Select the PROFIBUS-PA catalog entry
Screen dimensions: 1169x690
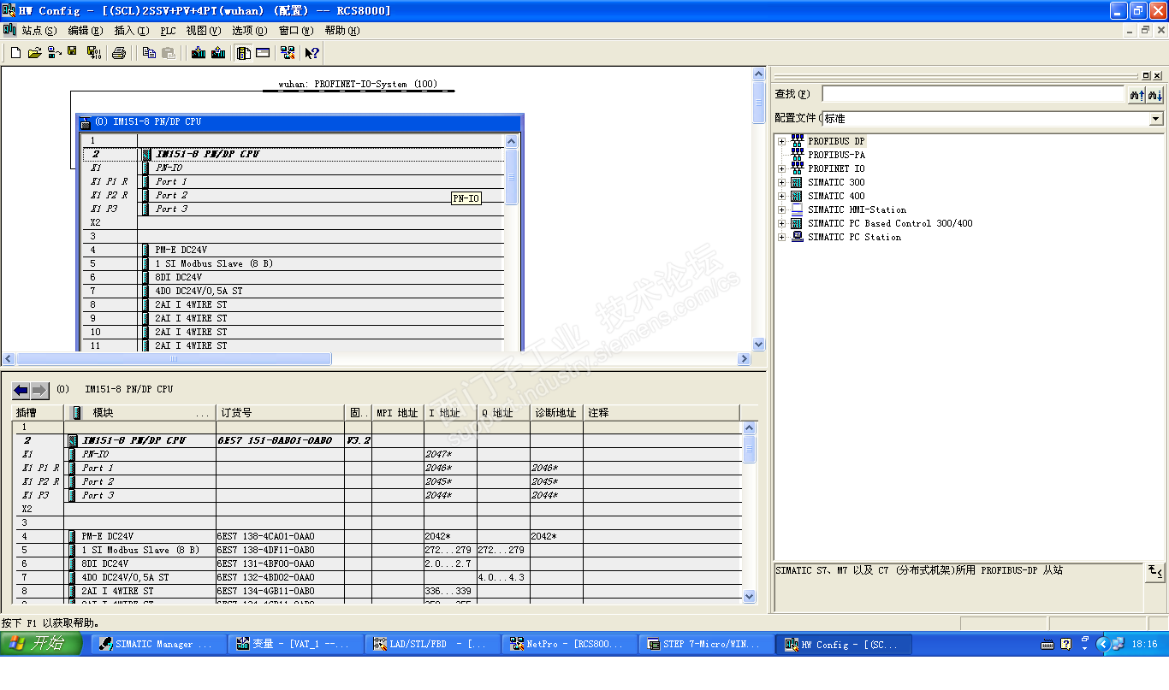coord(836,155)
